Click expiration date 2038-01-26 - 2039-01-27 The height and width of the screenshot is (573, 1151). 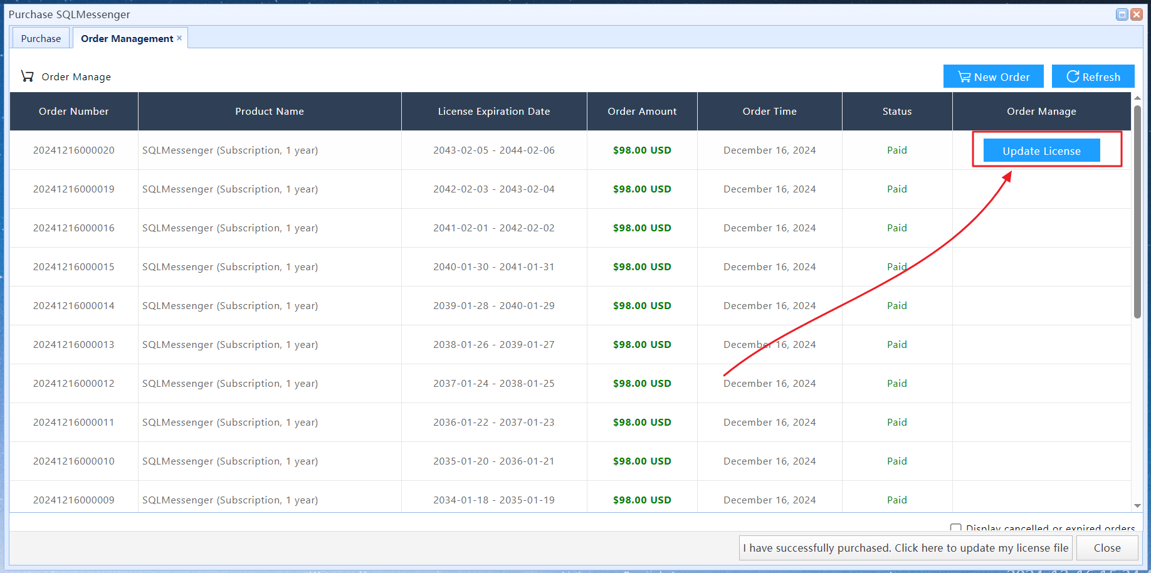[494, 344]
